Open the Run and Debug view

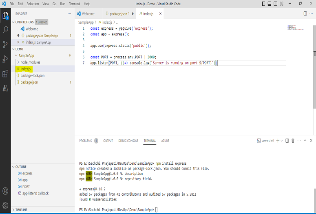pos(5,59)
